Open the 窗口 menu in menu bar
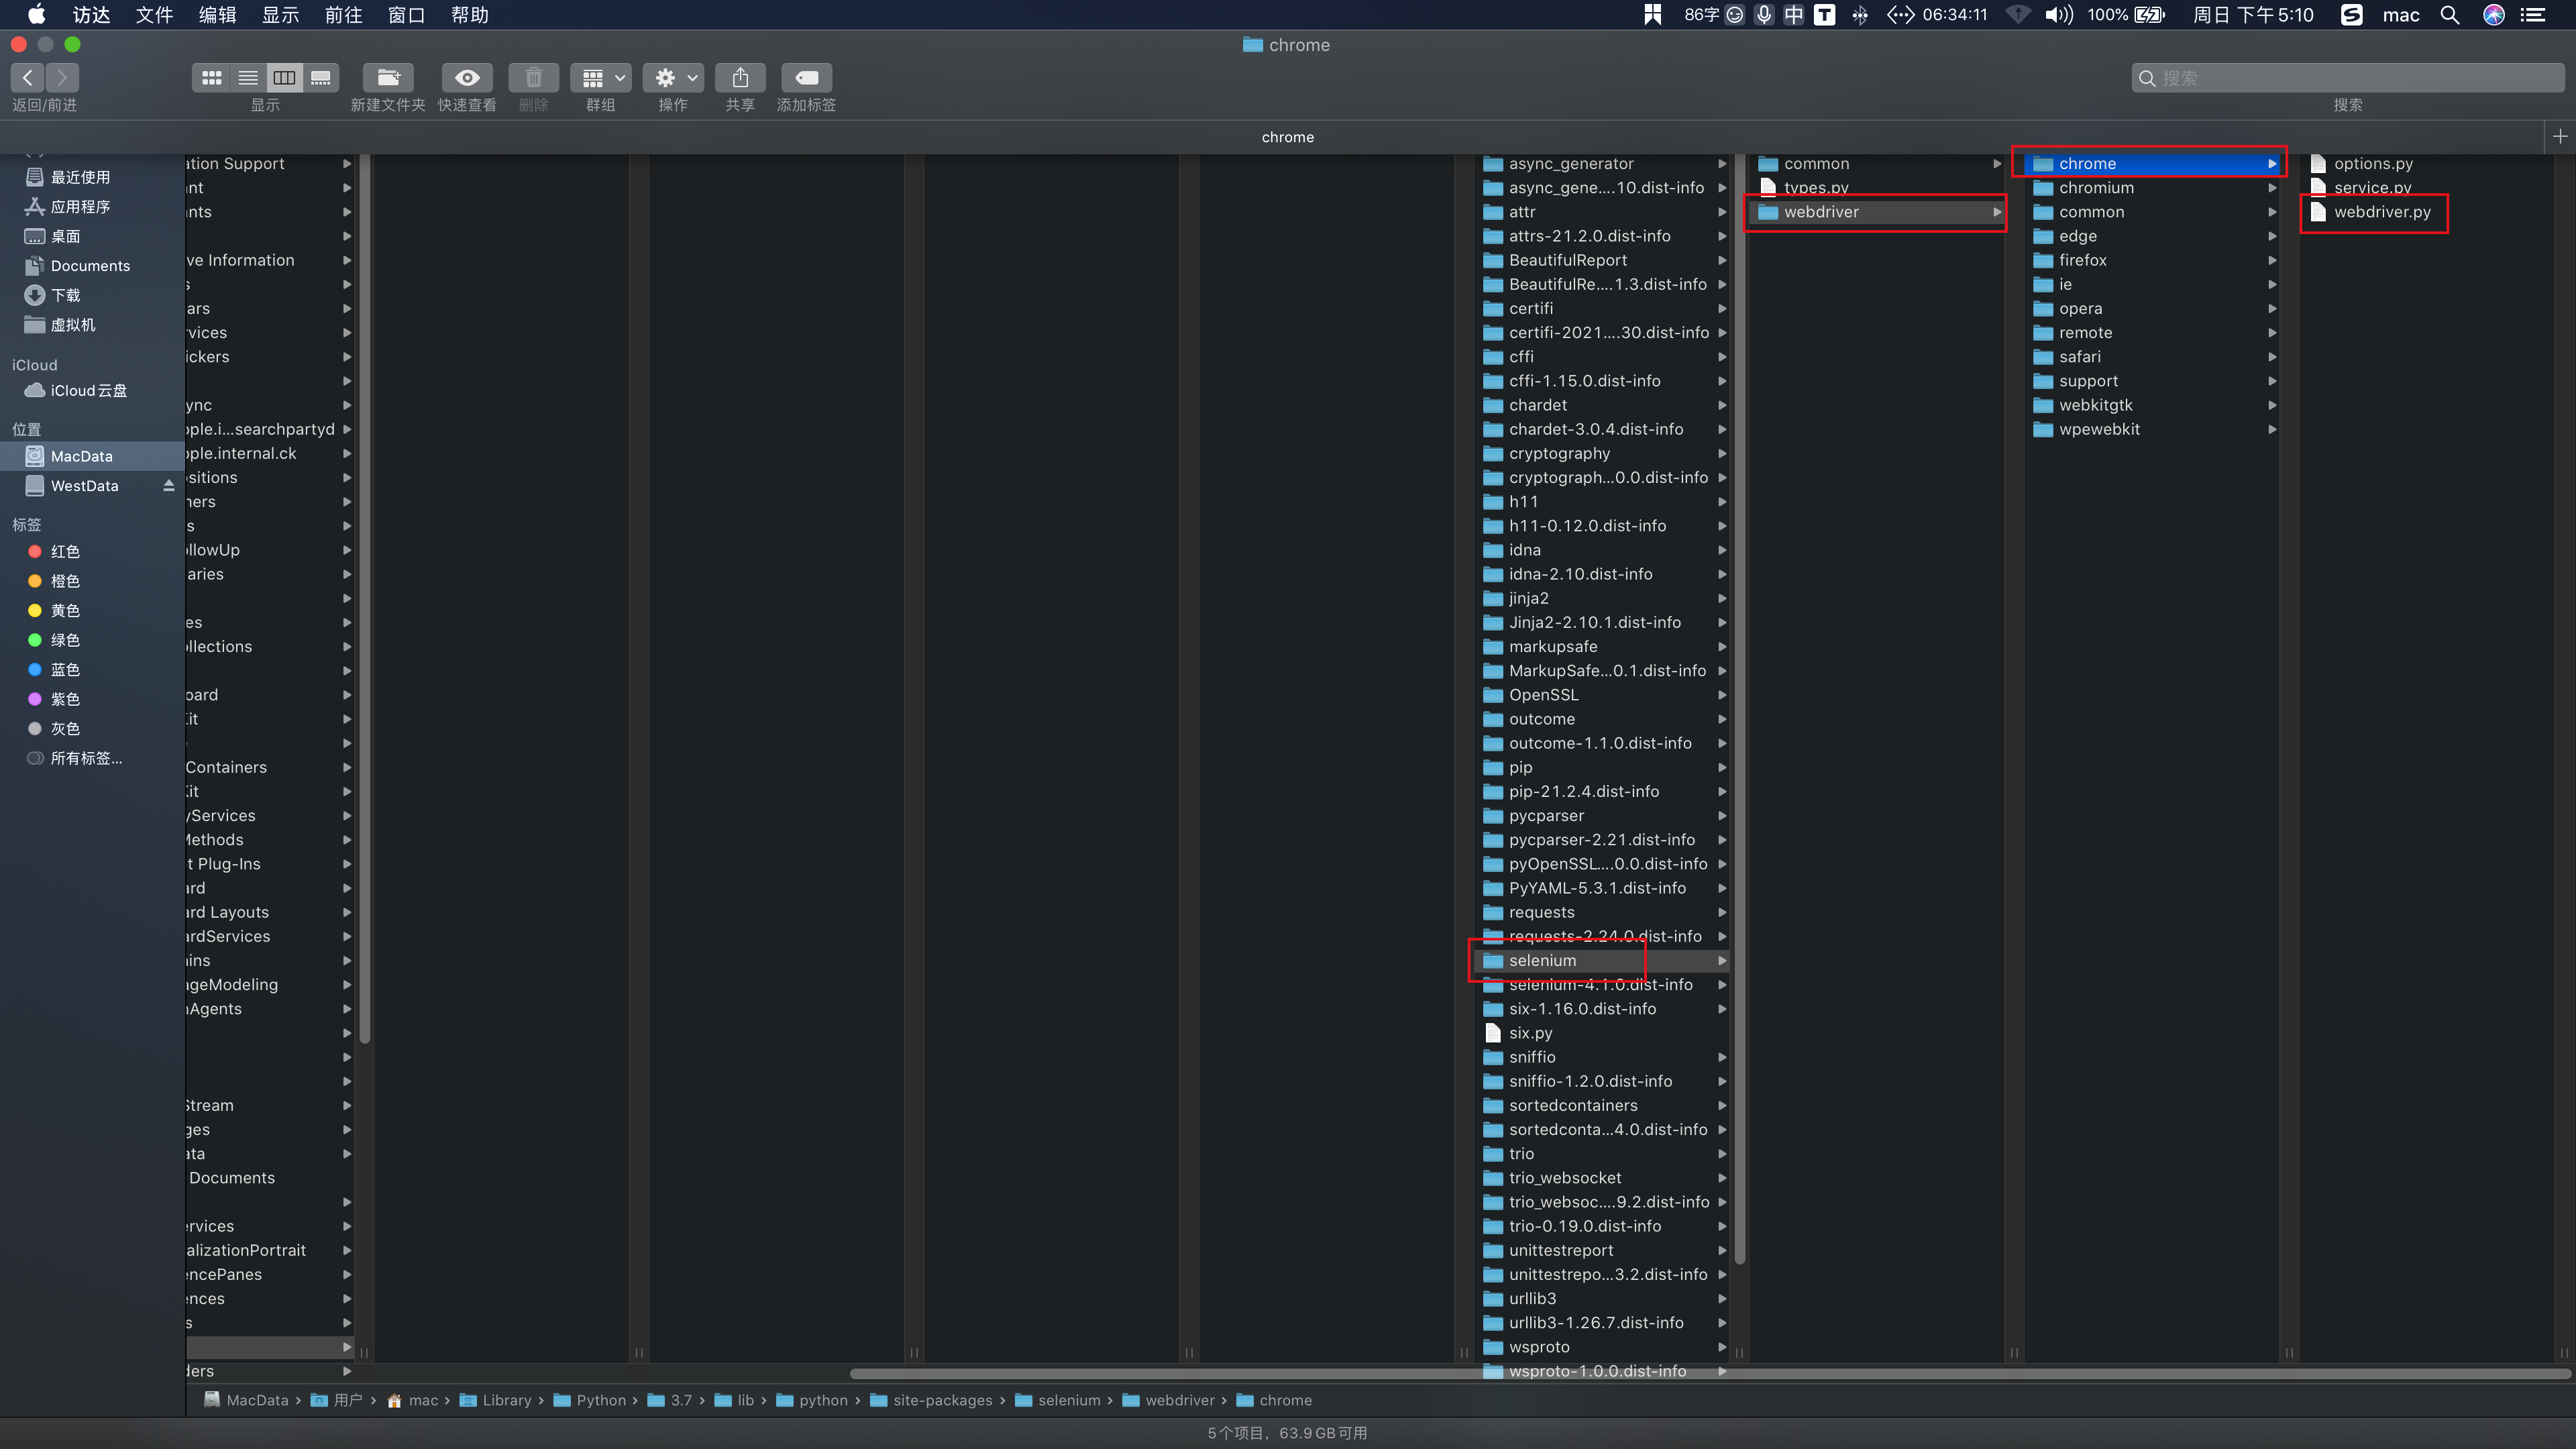This screenshot has height=1449, width=2576. click(x=406, y=15)
